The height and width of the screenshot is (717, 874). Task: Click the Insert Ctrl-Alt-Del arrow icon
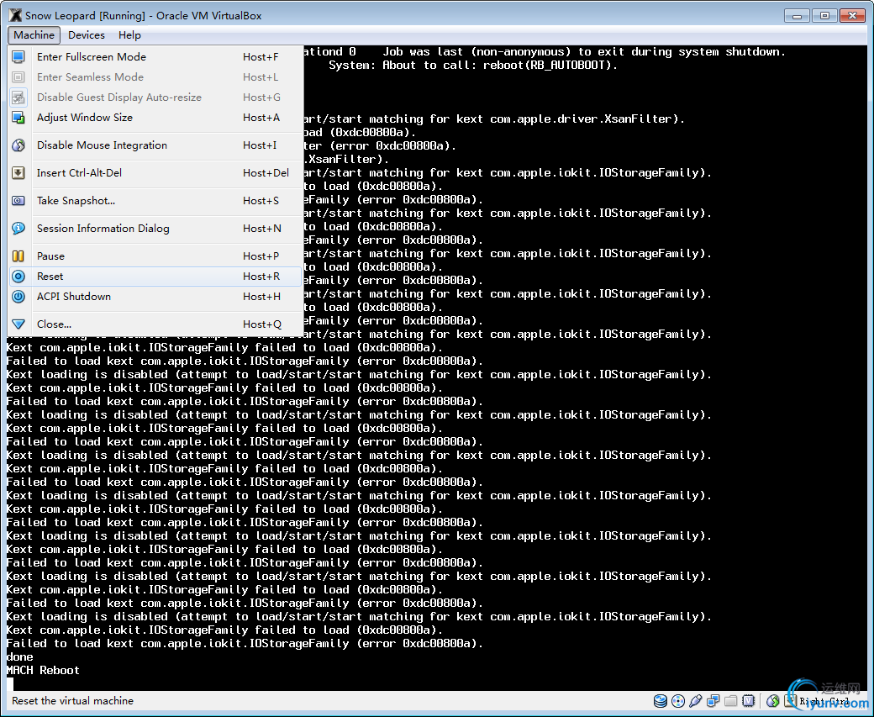pyautogui.click(x=18, y=173)
